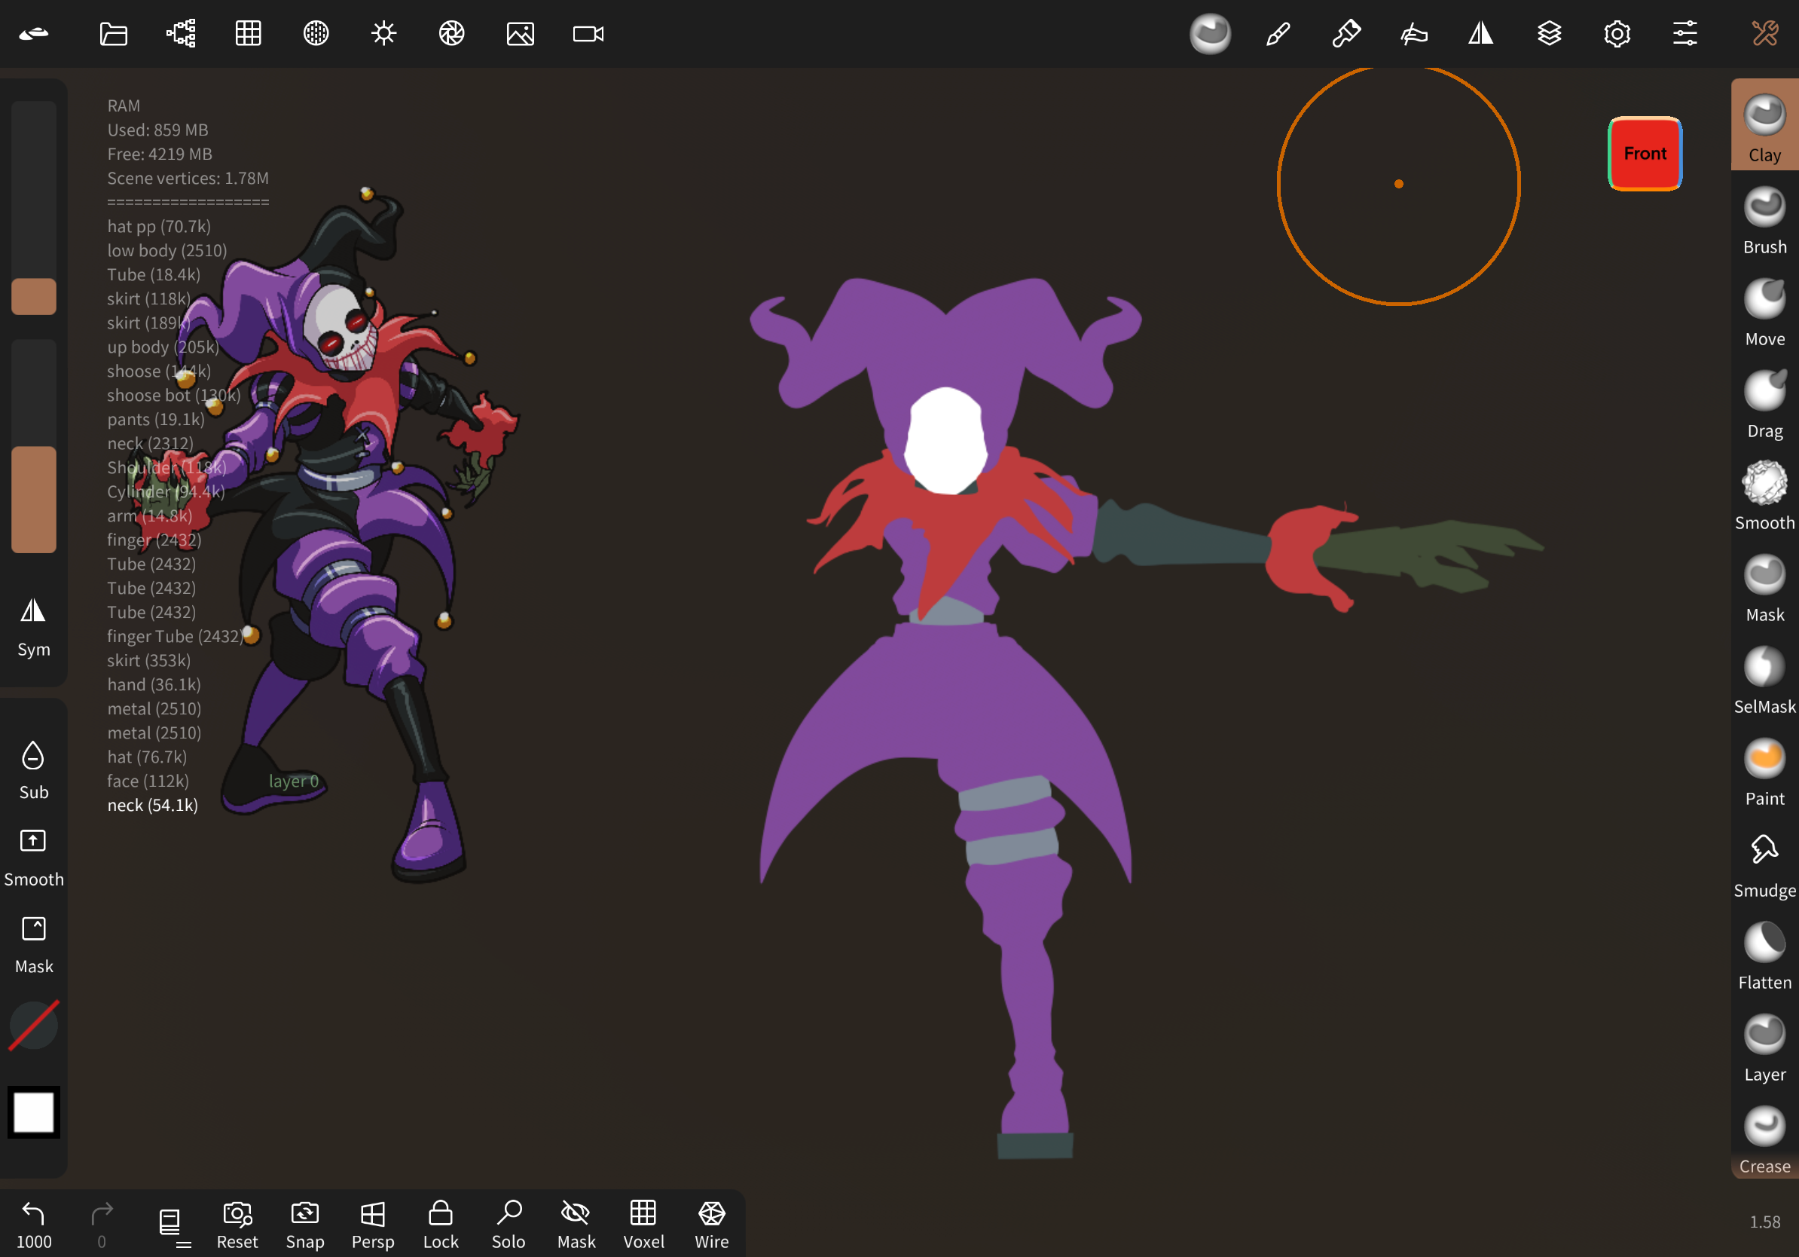1799x1257 pixels.
Task: Select 'neck (54.1k)' in object list
Action: [x=153, y=805]
